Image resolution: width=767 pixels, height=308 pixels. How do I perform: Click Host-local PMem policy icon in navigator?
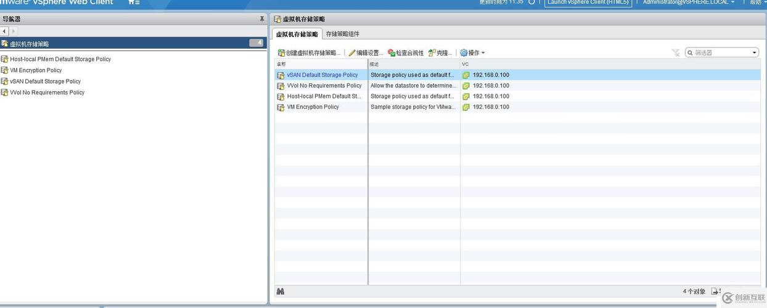tap(4, 59)
